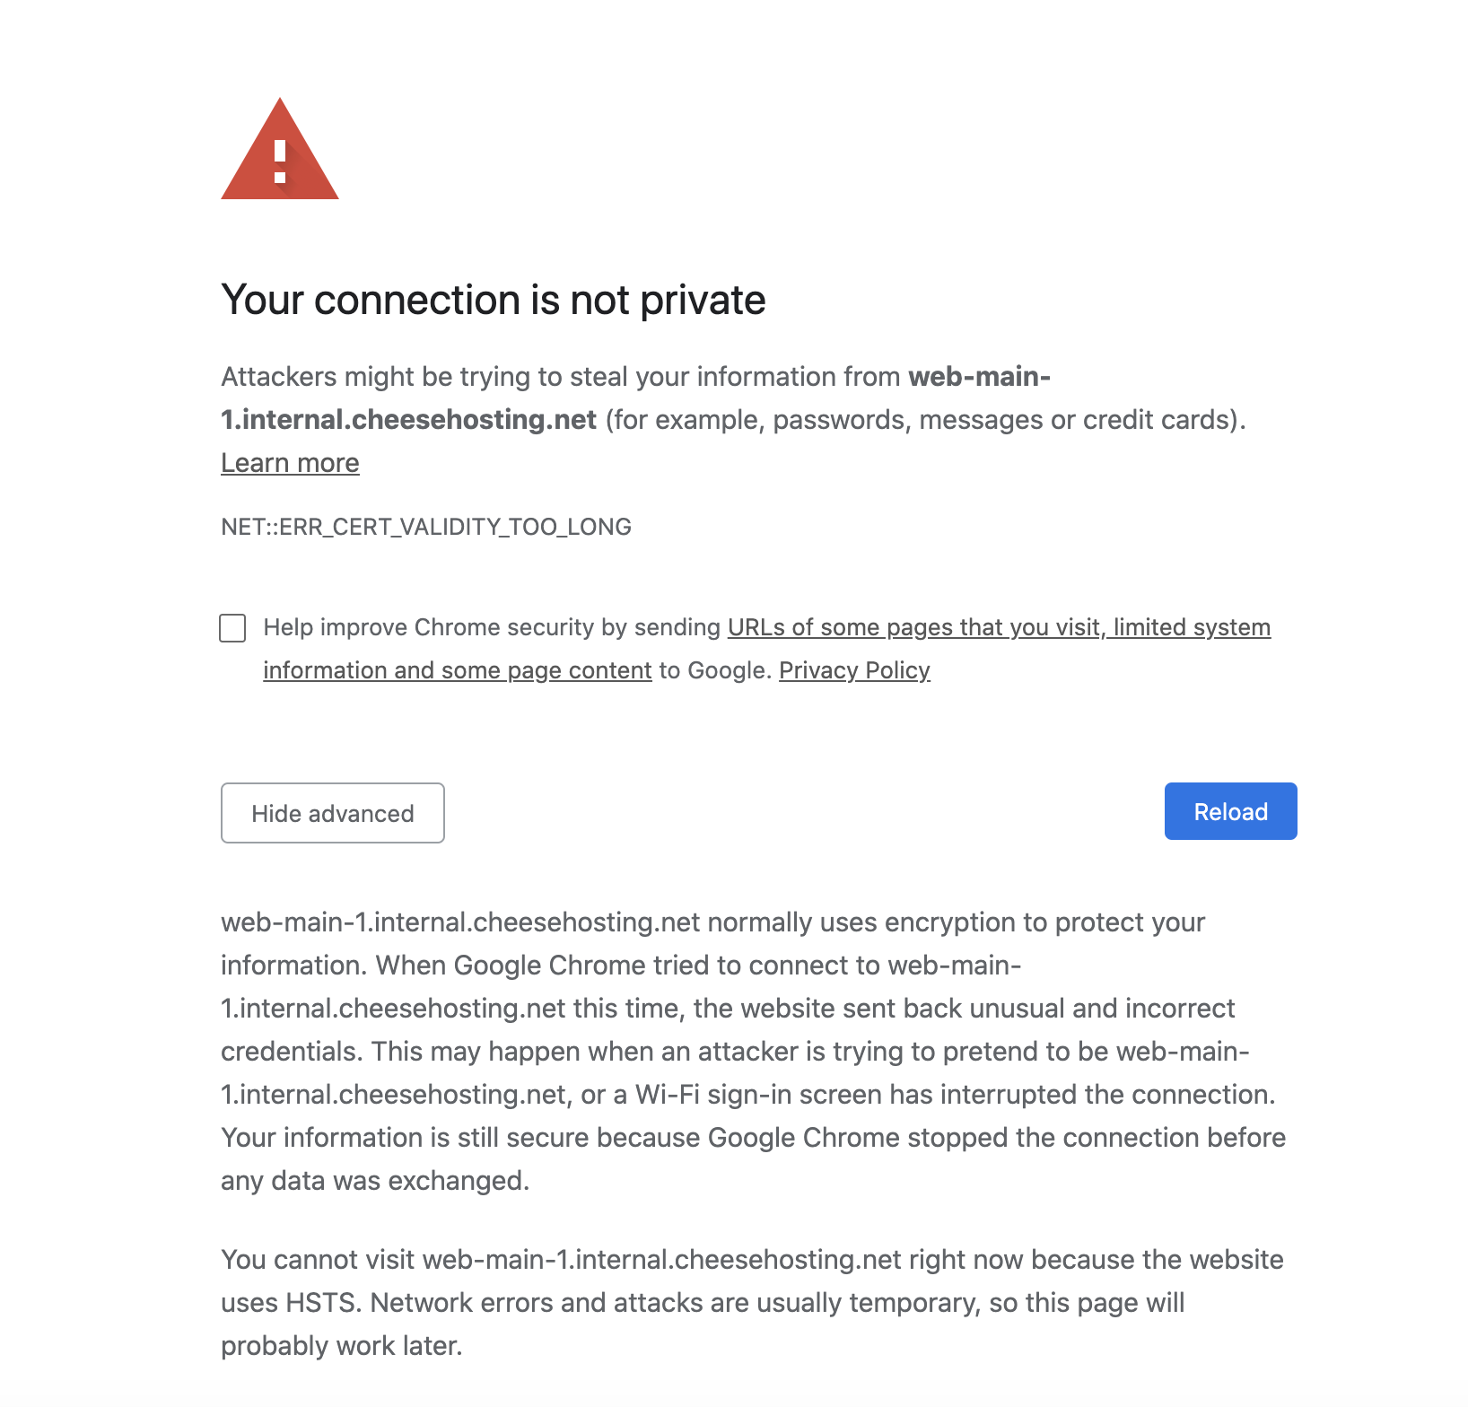Click the red warning triangle icon
The height and width of the screenshot is (1407, 1468).
click(280, 153)
